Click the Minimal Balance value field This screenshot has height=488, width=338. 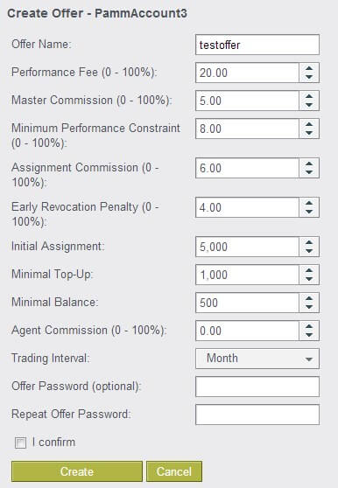247,303
